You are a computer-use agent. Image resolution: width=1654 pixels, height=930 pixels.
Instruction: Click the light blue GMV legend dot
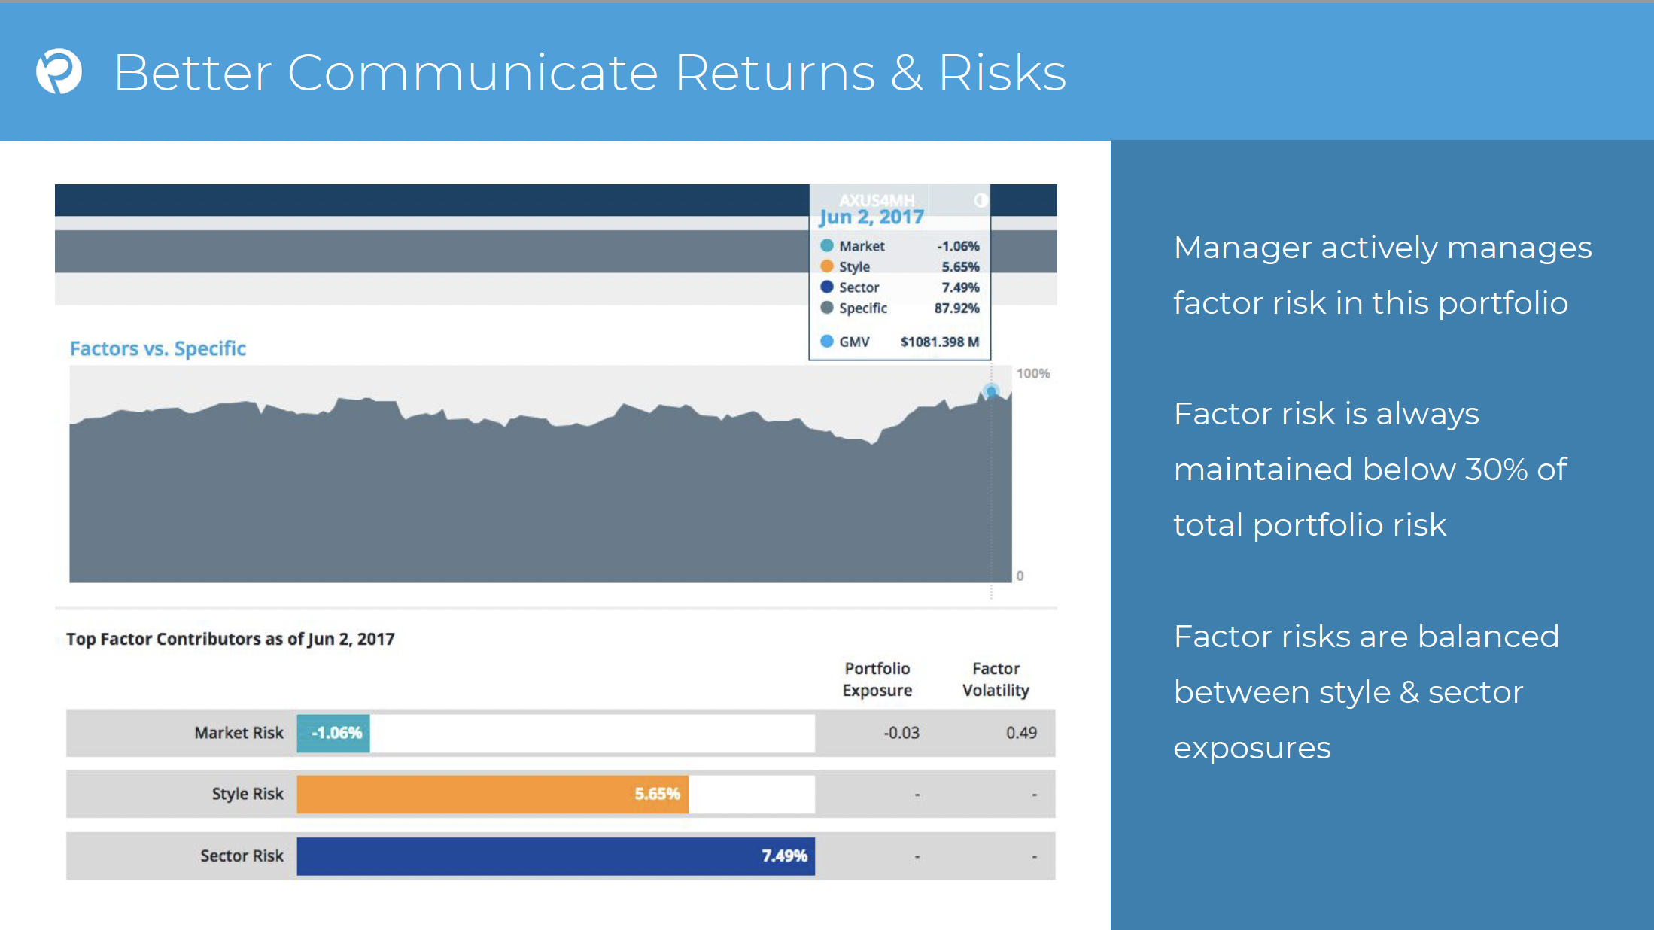coord(827,341)
